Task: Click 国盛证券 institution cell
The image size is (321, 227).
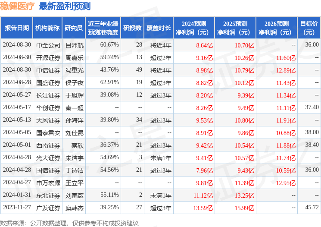Action: point(48,82)
